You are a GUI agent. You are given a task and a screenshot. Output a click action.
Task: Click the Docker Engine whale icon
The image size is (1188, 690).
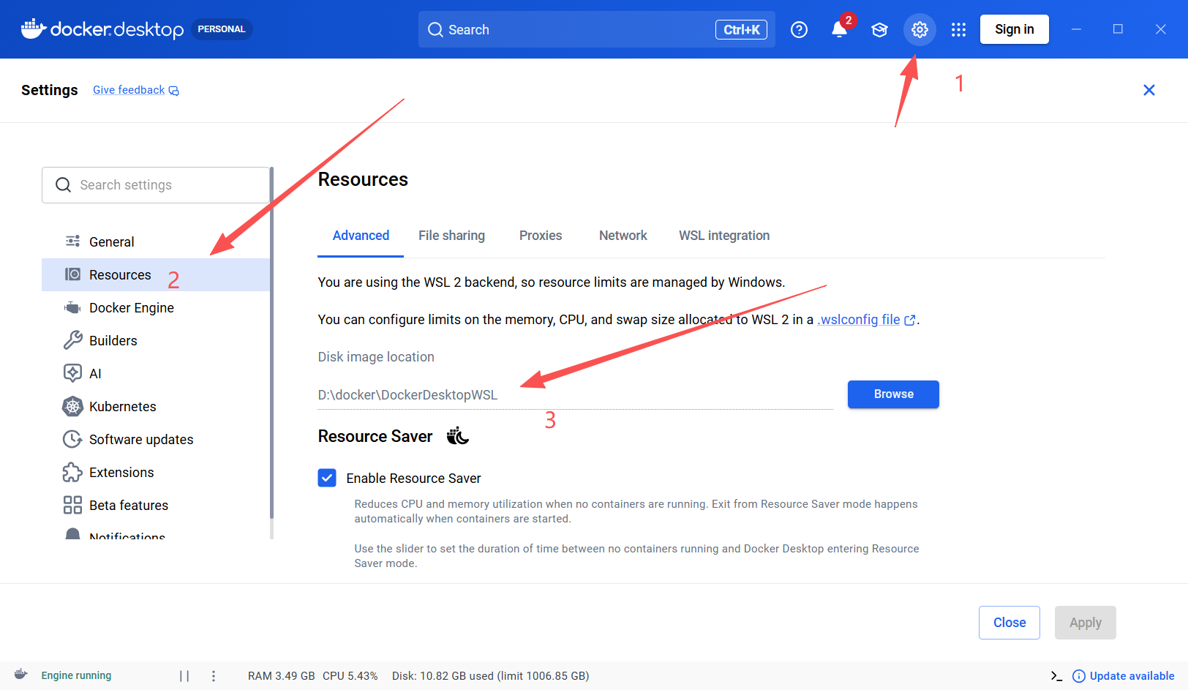72,307
